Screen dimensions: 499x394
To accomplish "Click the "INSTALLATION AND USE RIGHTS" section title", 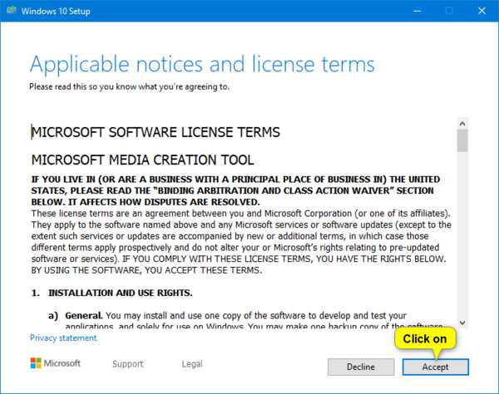I will pos(121,293).
